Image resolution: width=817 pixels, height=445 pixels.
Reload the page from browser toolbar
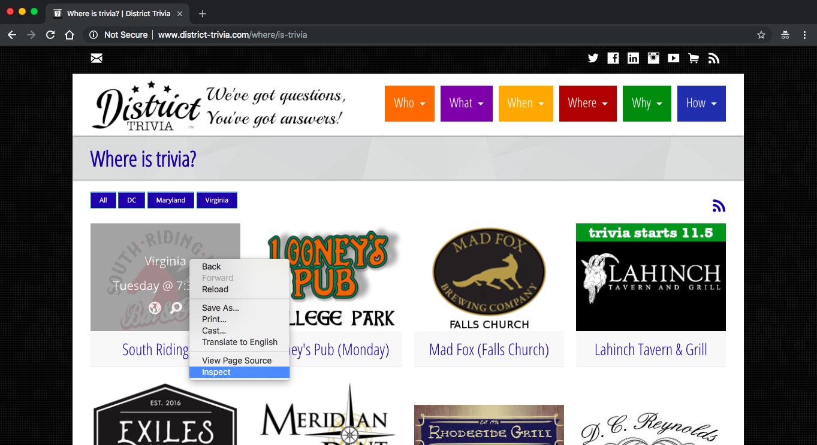pyautogui.click(x=50, y=35)
